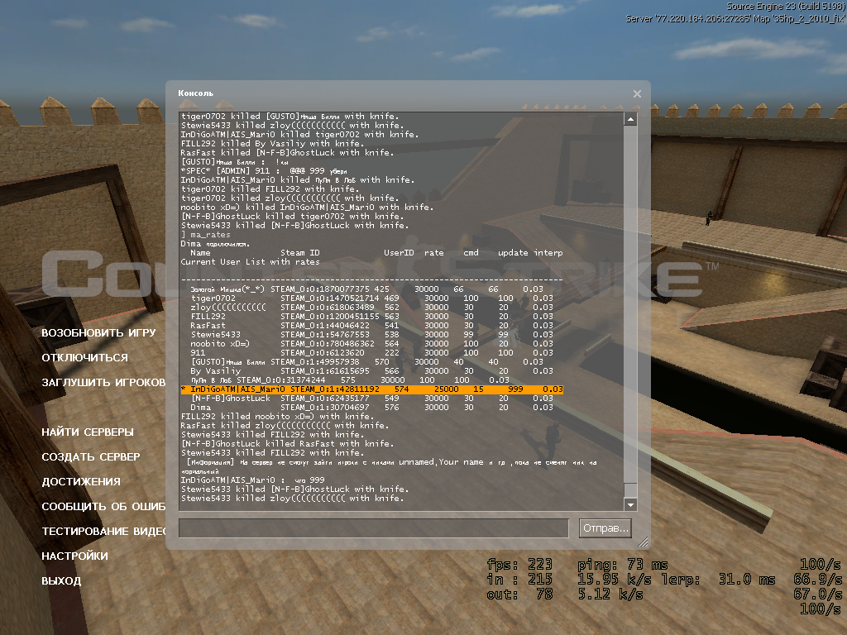847x635 pixels.
Task: Click the ping: 73 ms readout
Action: coord(622,565)
